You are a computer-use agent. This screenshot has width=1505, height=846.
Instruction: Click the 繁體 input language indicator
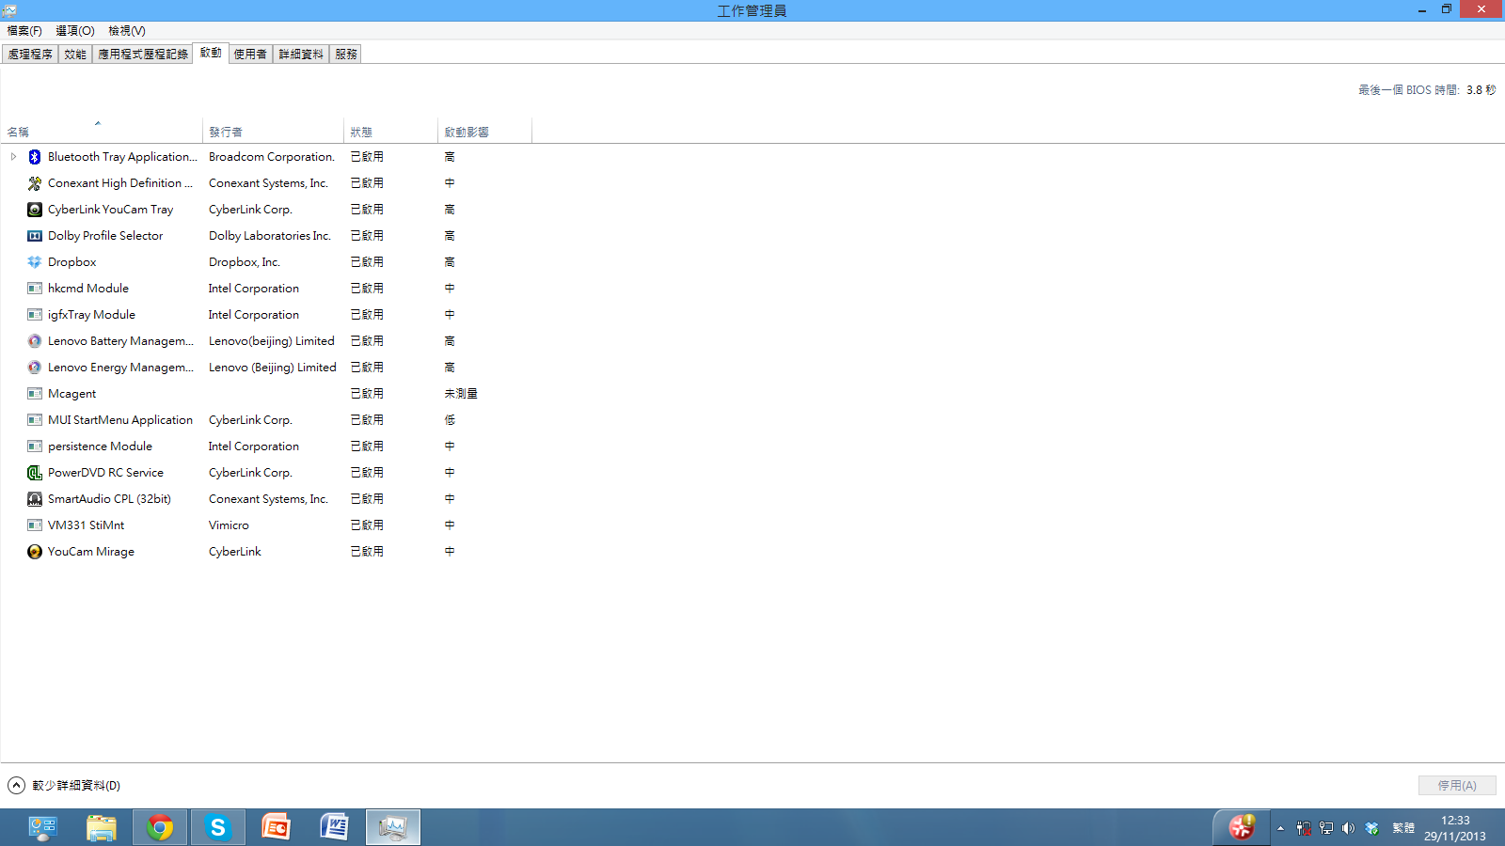[x=1403, y=828]
